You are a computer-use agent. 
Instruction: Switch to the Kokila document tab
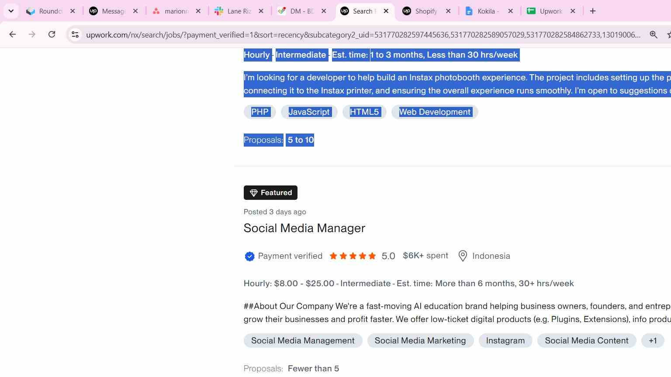coord(488,11)
